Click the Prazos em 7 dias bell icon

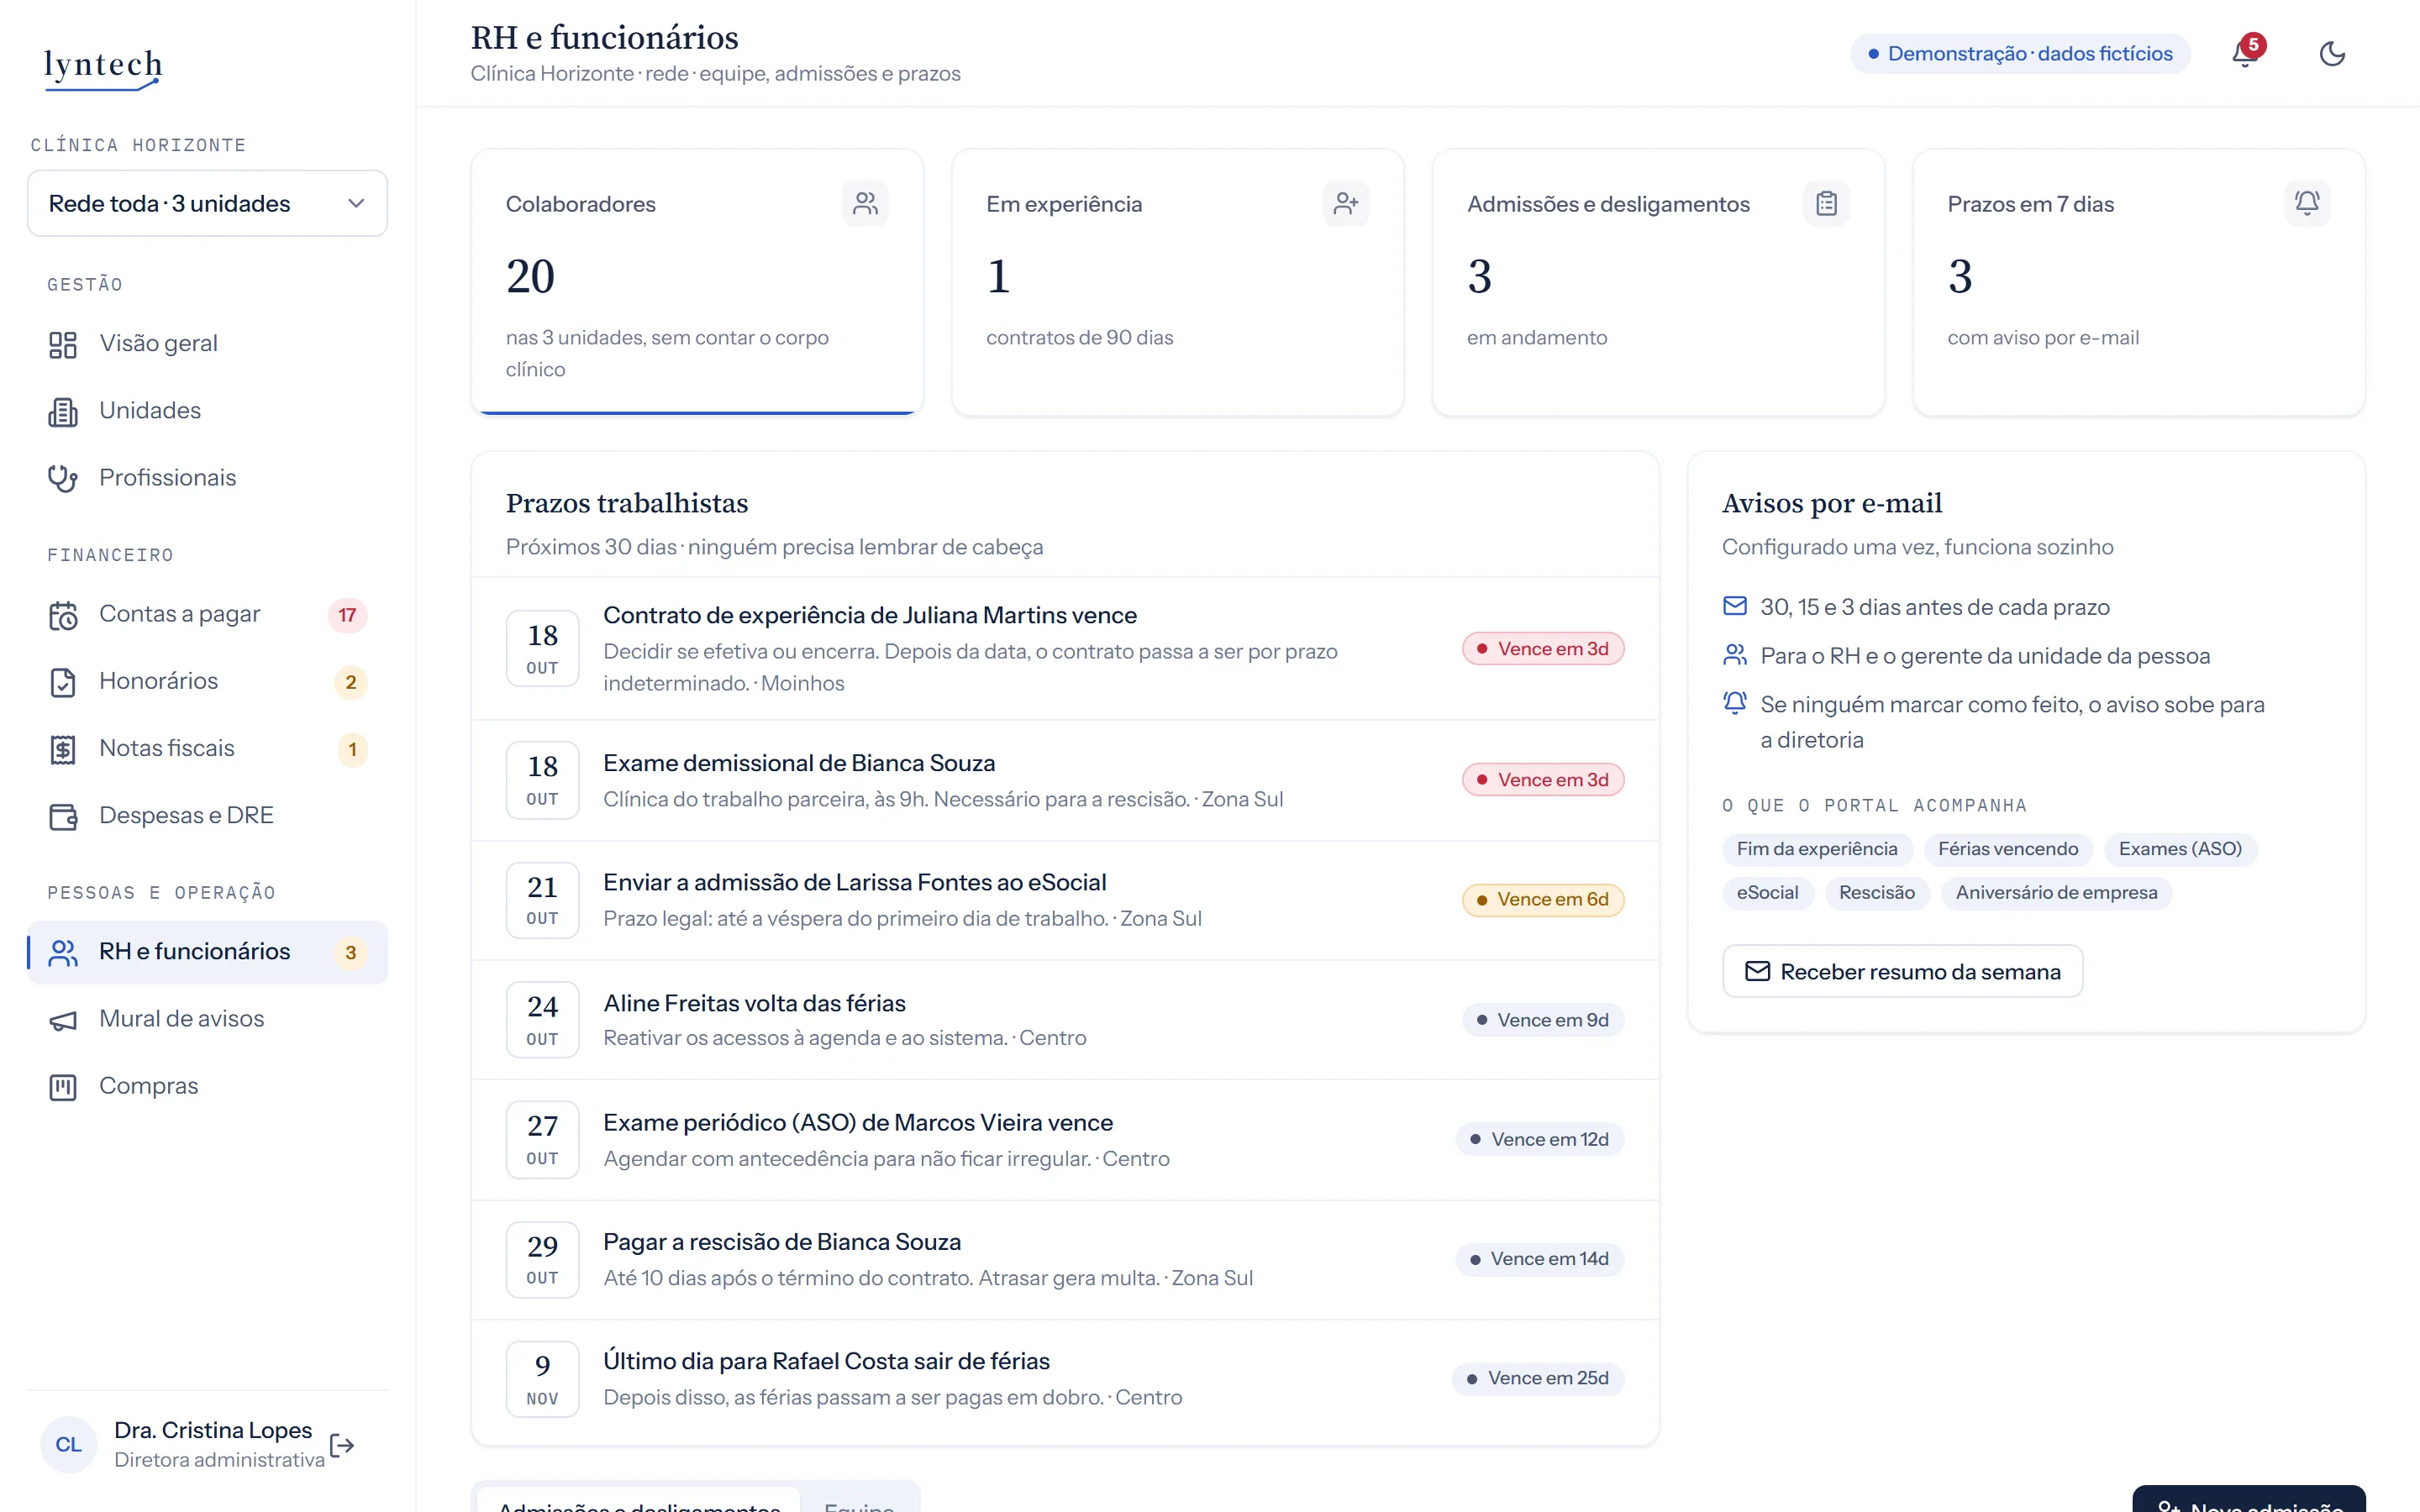click(x=2307, y=203)
